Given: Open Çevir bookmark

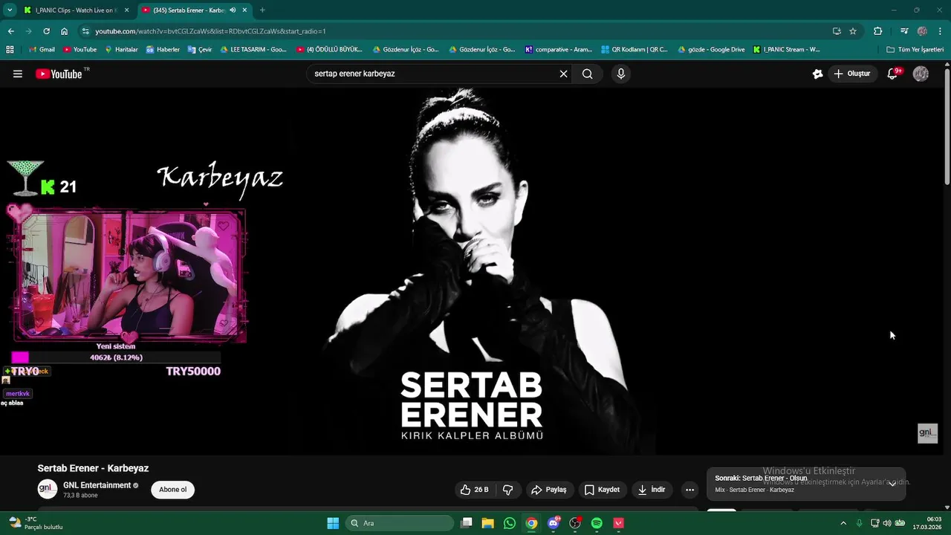Looking at the screenshot, I should point(200,50).
